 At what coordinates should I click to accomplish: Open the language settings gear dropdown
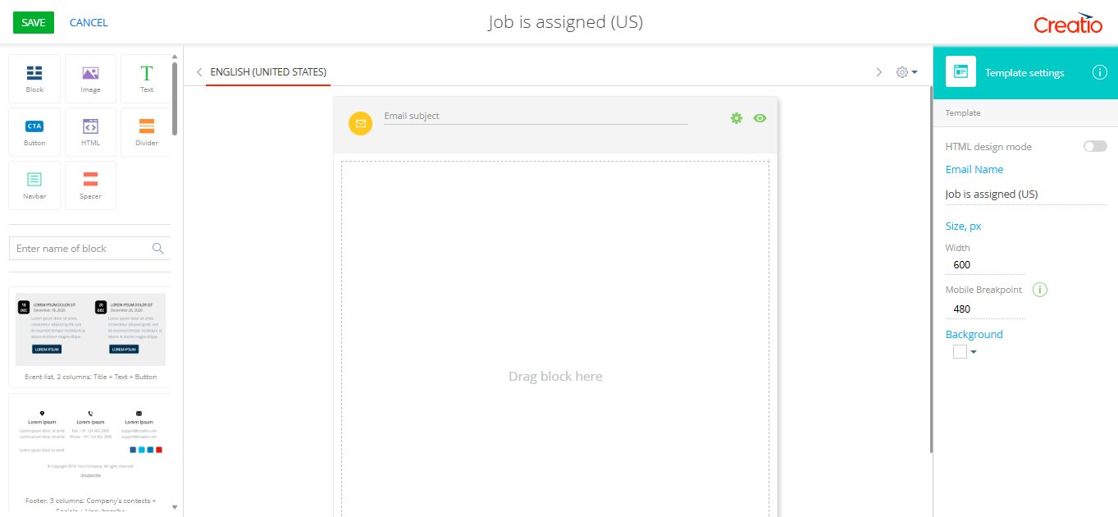click(906, 72)
